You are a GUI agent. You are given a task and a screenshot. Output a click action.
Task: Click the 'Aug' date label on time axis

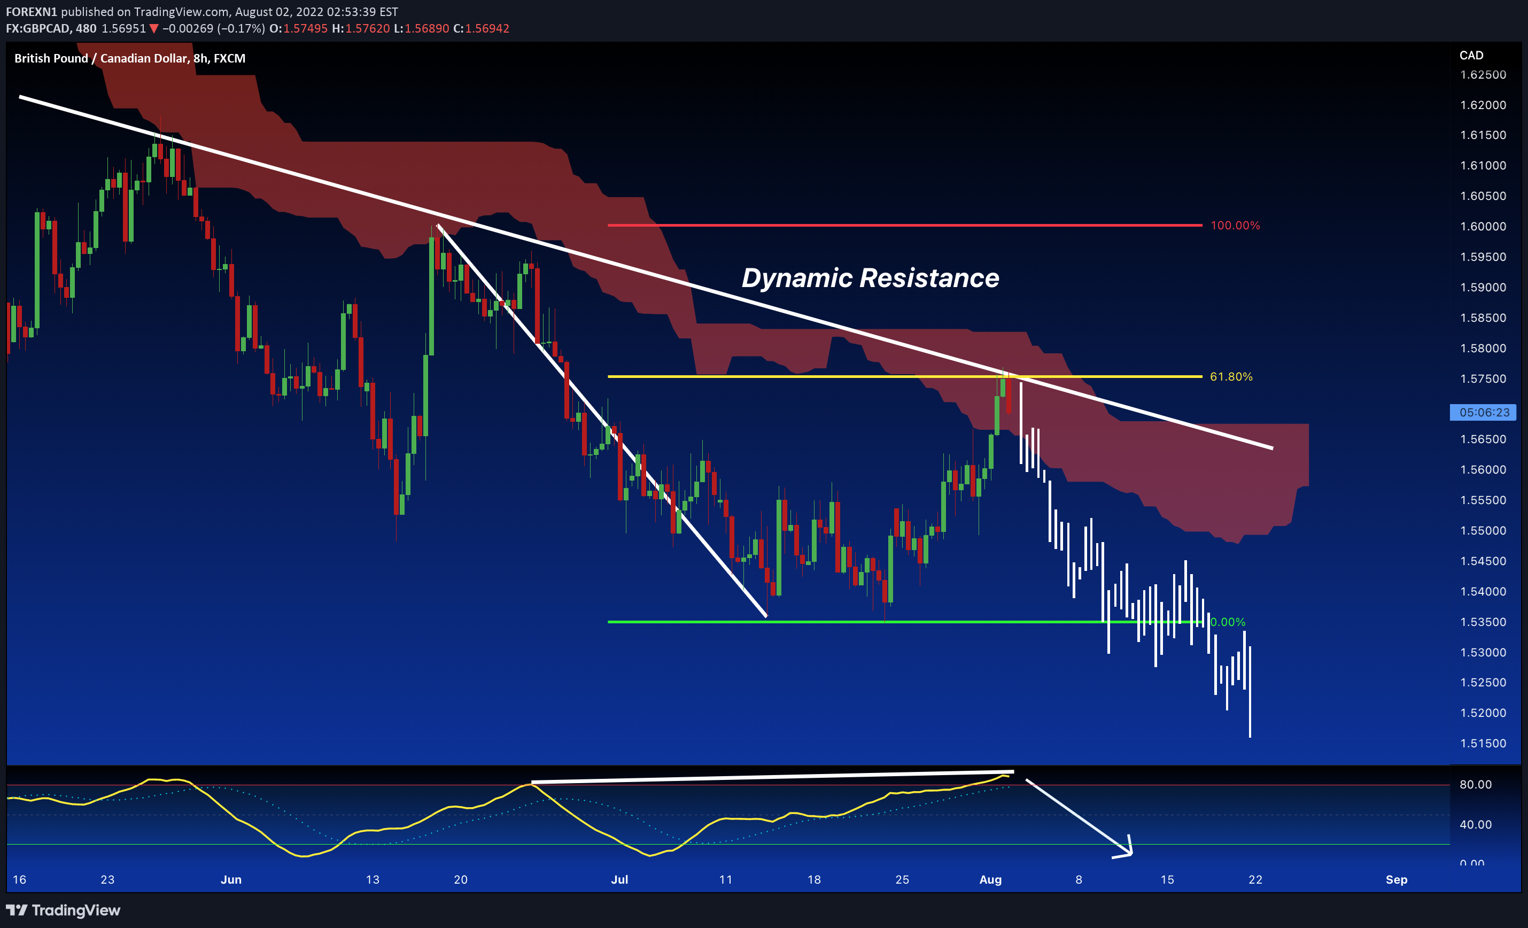tap(990, 879)
